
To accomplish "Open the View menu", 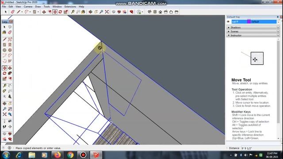I will point(18,7).
